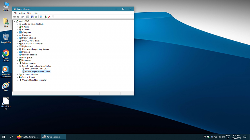Expand the Network adapters category

tap(17, 55)
